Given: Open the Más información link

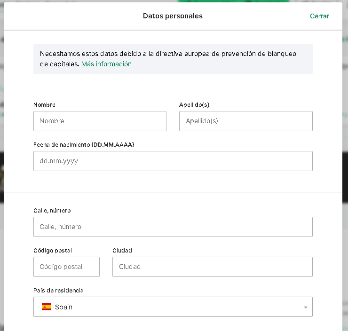Looking at the screenshot, I should pyautogui.click(x=106, y=64).
